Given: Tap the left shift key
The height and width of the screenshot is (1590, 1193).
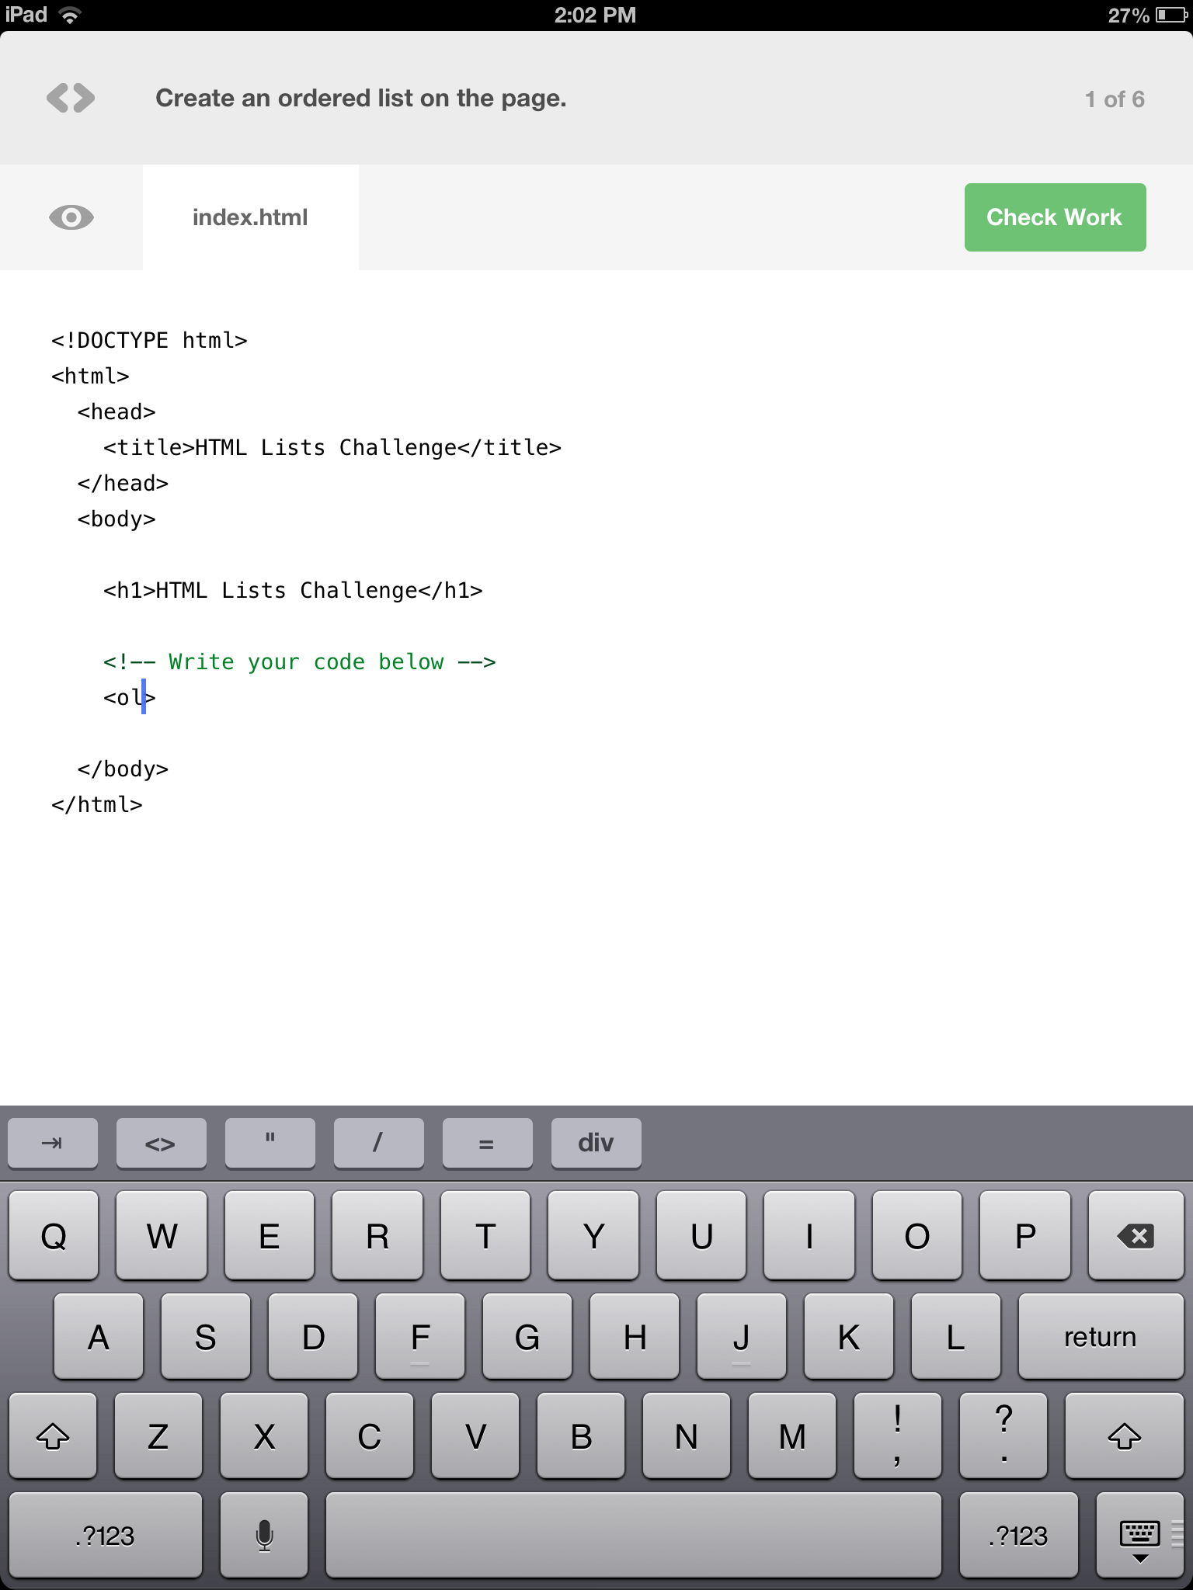Looking at the screenshot, I should [53, 1436].
